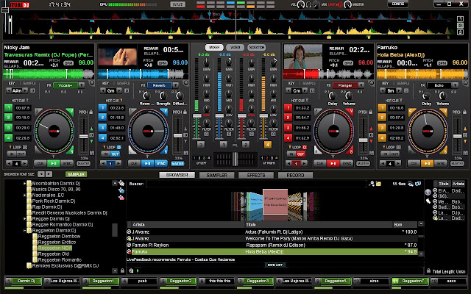Trigger hot cue 1 on the red deck
Image resolution: width=471 pixels, height=294 pixels.
coord(288,108)
